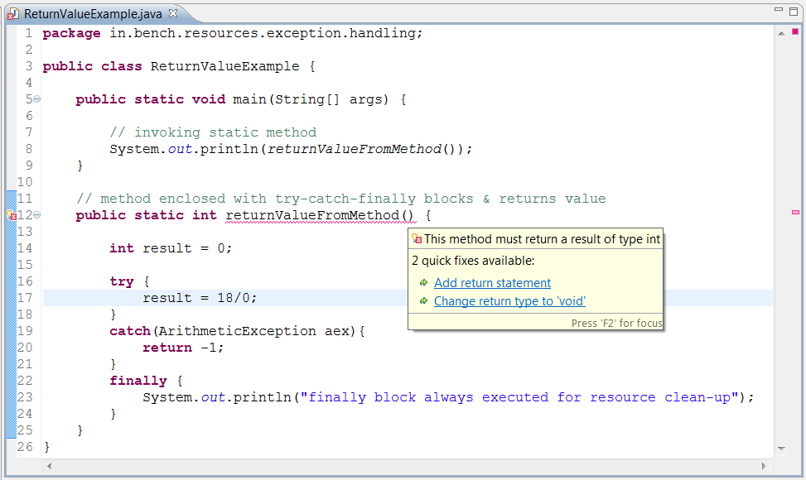This screenshot has width=806, height=480.
Task: Click the vertical scrollbar up arrow
Action: [781, 33]
